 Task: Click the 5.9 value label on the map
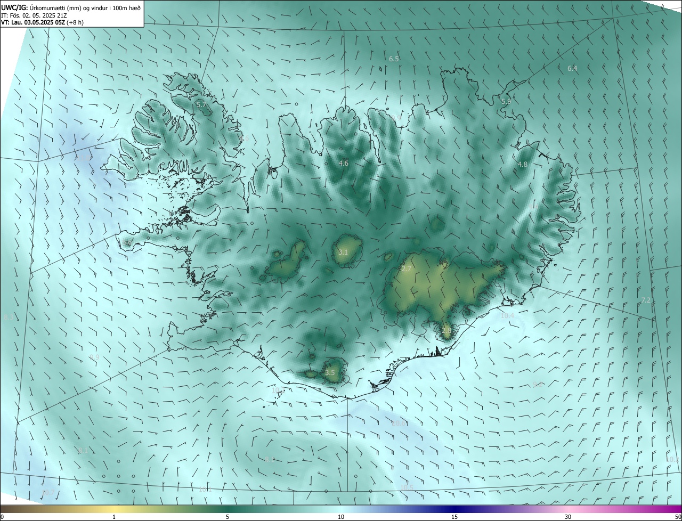506,101
